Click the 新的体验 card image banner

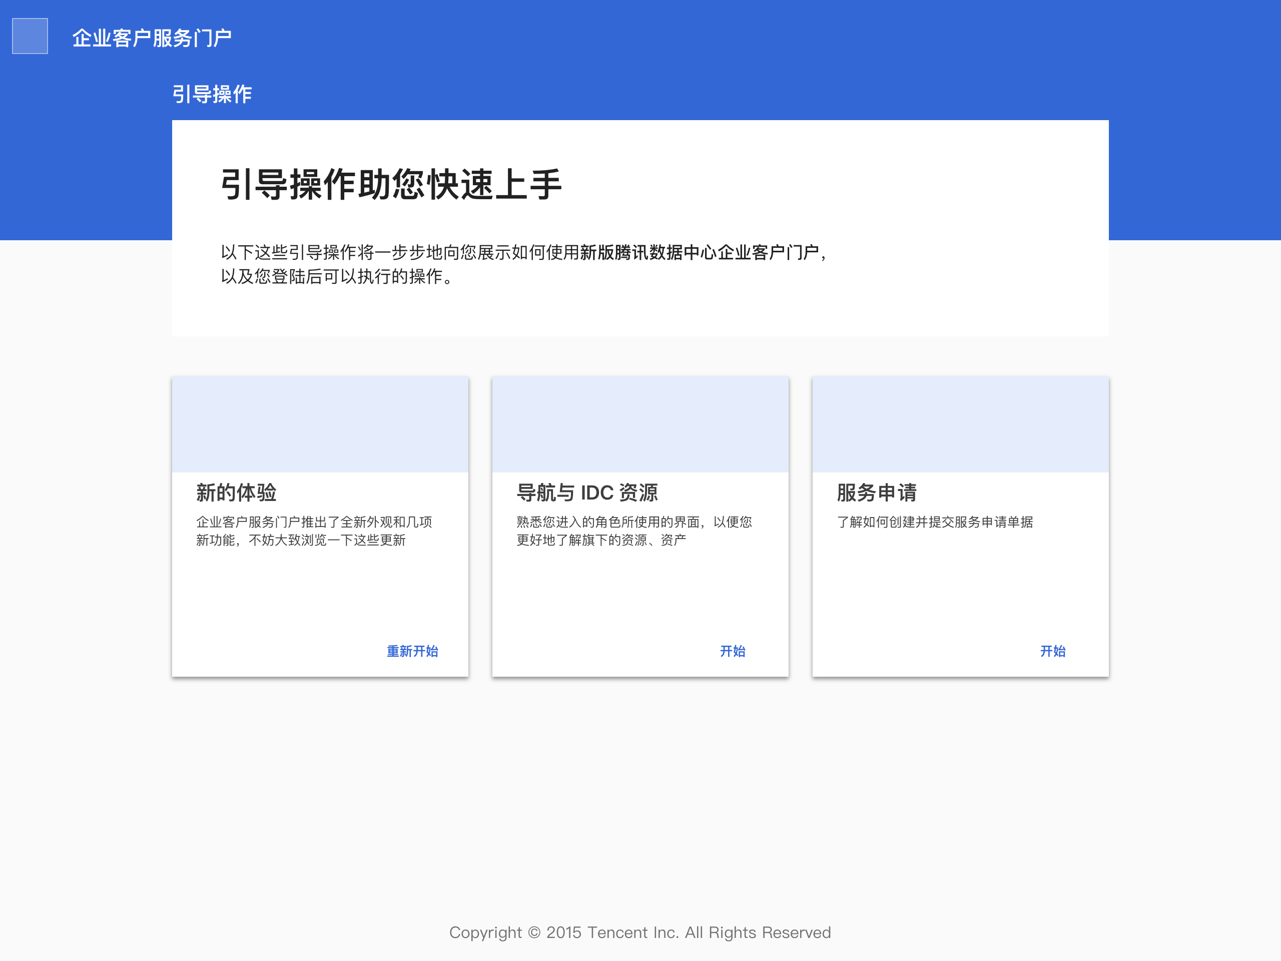pos(320,424)
